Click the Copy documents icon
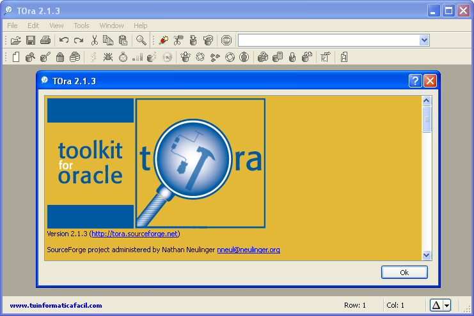Viewport: 474px width, 316px height. coord(108,40)
